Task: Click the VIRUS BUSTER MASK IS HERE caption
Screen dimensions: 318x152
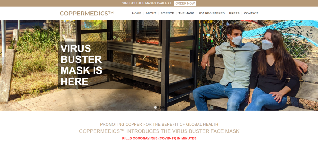Action: point(81,65)
